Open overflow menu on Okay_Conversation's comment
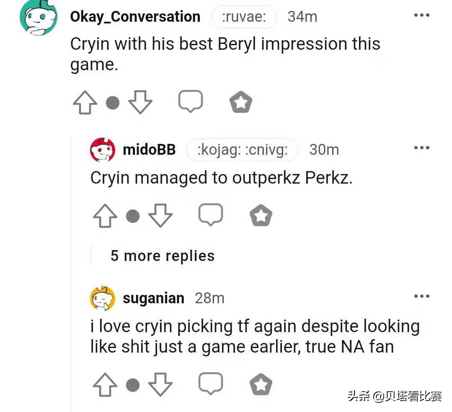 [x=422, y=15]
